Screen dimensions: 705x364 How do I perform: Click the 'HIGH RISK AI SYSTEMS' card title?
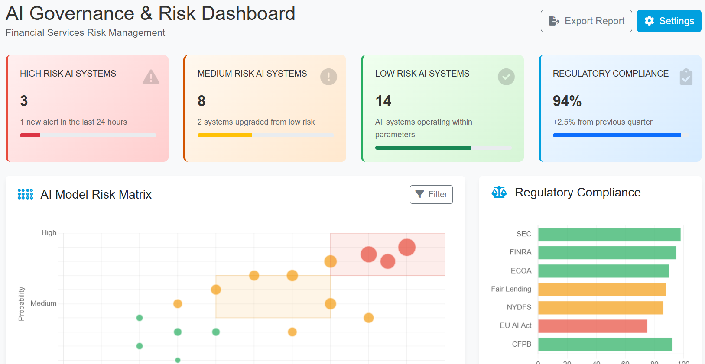click(68, 74)
